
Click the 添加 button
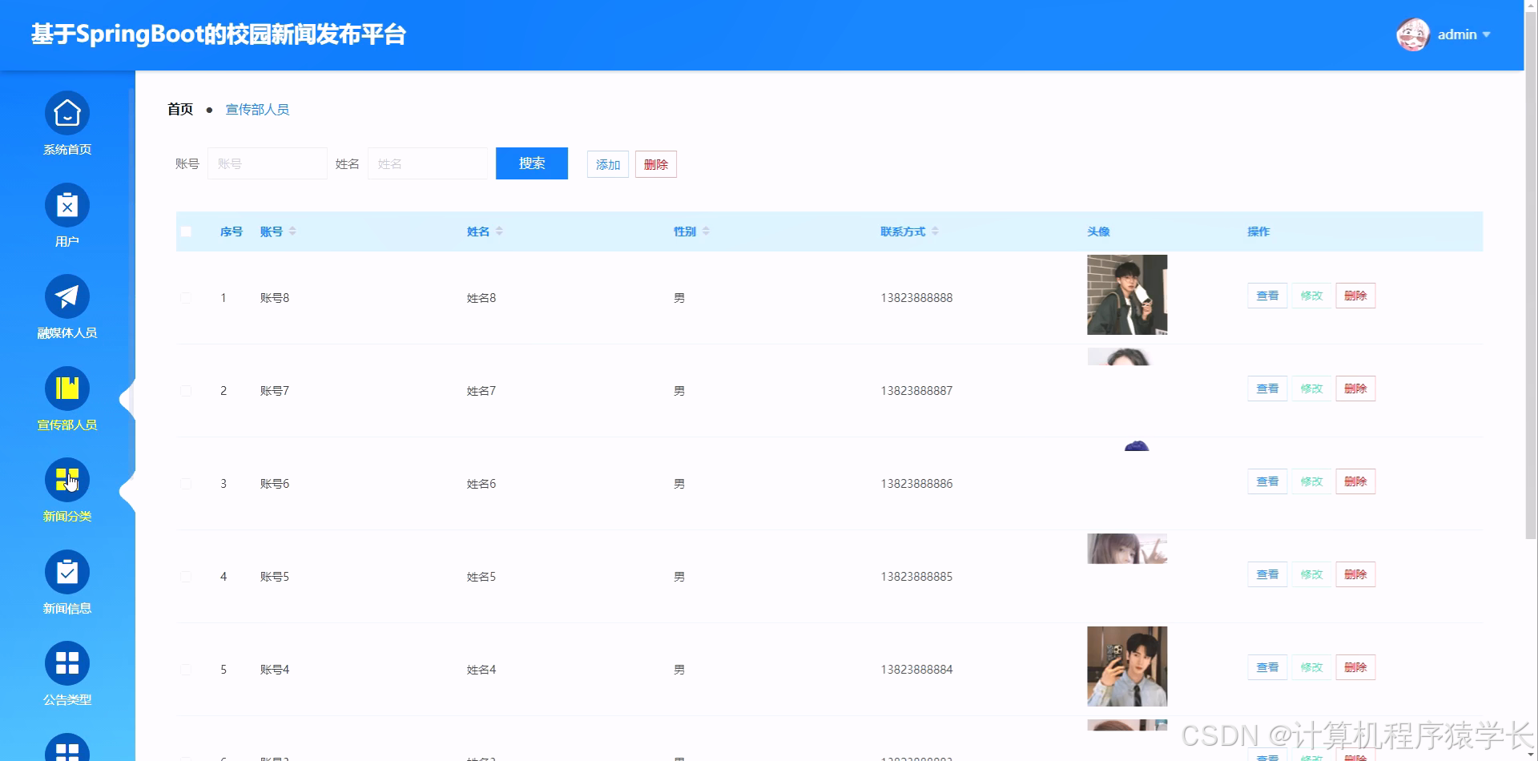pyautogui.click(x=608, y=164)
